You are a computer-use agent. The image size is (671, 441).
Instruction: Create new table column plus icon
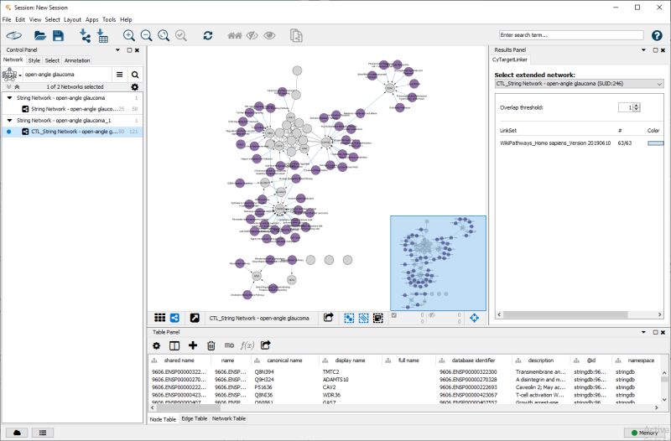click(193, 345)
